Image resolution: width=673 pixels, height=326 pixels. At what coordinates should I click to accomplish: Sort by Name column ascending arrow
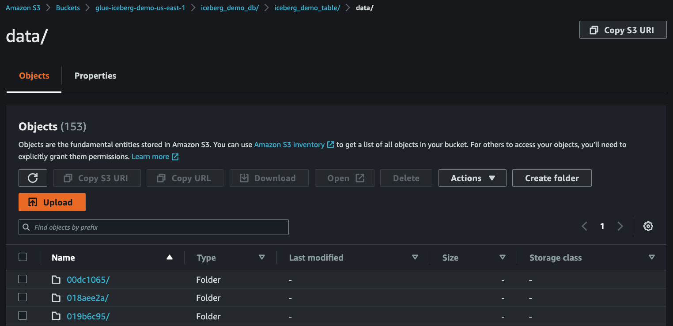(x=170, y=258)
